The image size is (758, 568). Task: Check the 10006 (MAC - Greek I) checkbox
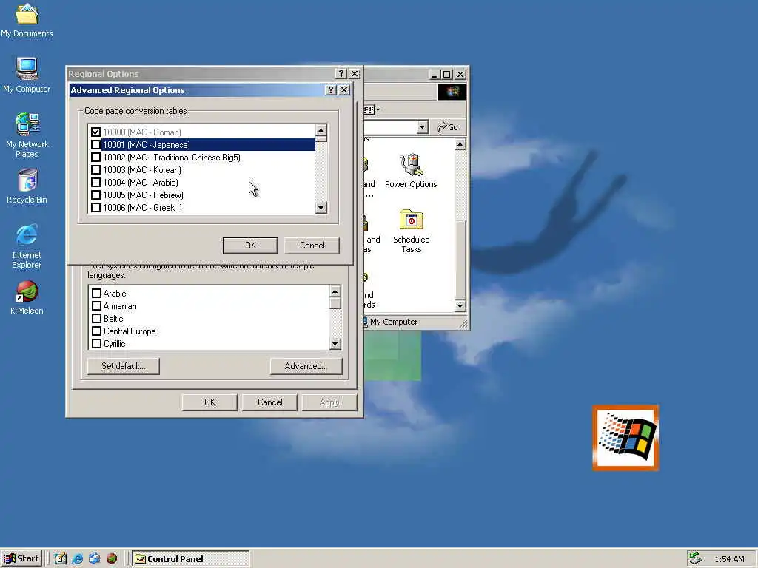(95, 207)
